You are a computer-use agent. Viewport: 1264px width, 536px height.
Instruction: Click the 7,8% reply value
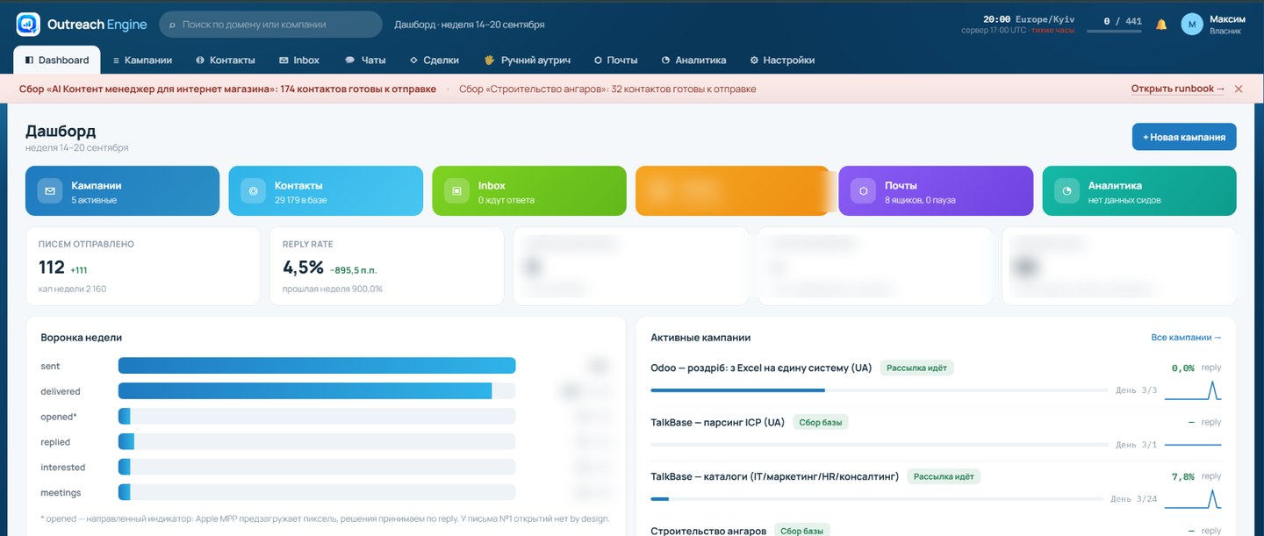coord(1182,476)
